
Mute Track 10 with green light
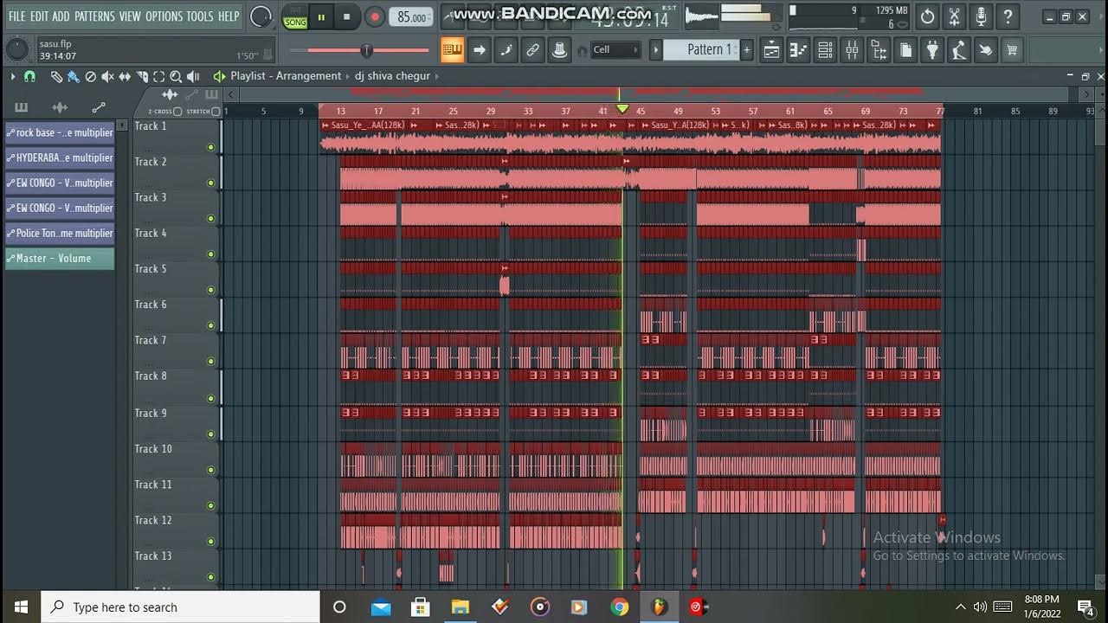click(x=210, y=470)
